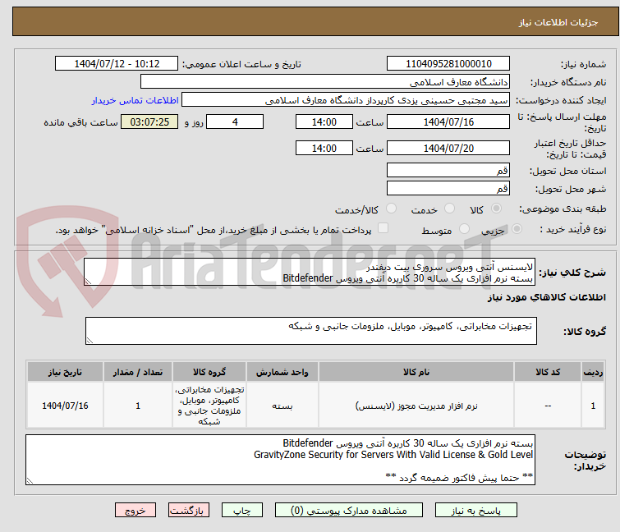Click the اطلاعات کالاهای مورد نیاز heading
The image size is (620, 532).
[x=546, y=297]
